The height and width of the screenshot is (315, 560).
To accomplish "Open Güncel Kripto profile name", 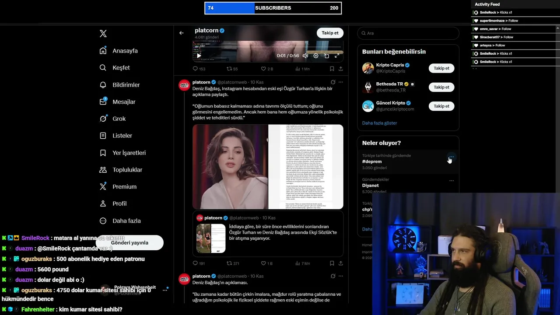I will tap(391, 103).
